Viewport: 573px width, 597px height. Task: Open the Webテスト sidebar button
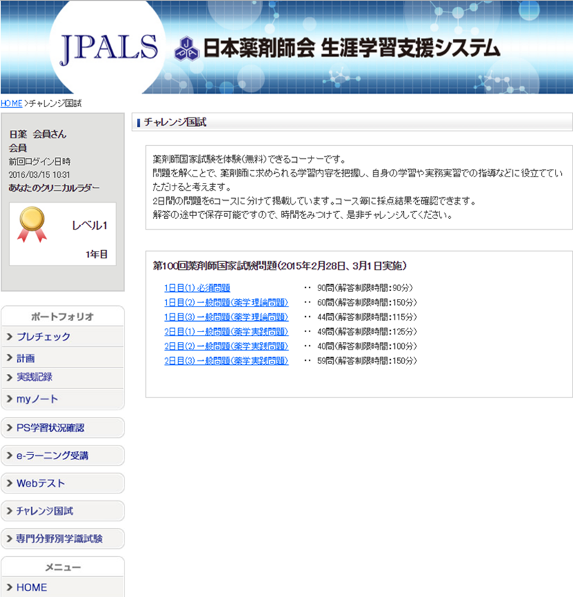coord(40,483)
